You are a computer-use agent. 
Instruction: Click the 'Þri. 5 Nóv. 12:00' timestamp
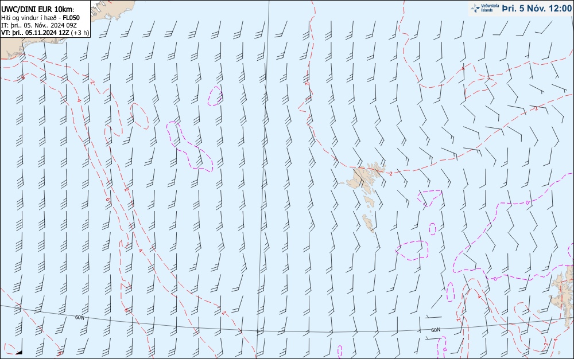(x=537, y=9)
